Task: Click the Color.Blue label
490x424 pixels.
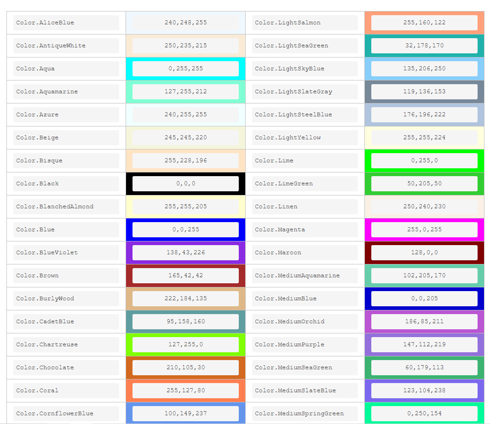Action: pos(66,229)
